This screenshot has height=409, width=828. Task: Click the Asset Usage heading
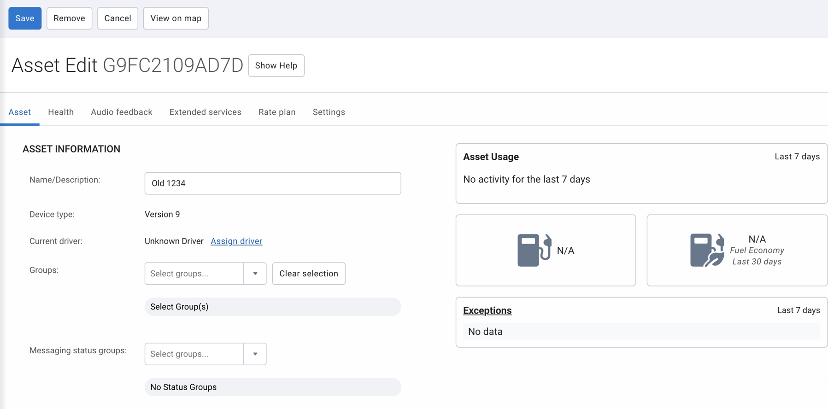pos(491,157)
